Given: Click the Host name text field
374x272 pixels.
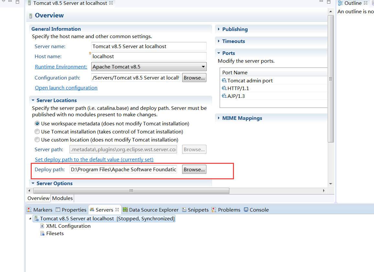Looking at the screenshot, I should click(x=149, y=56).
